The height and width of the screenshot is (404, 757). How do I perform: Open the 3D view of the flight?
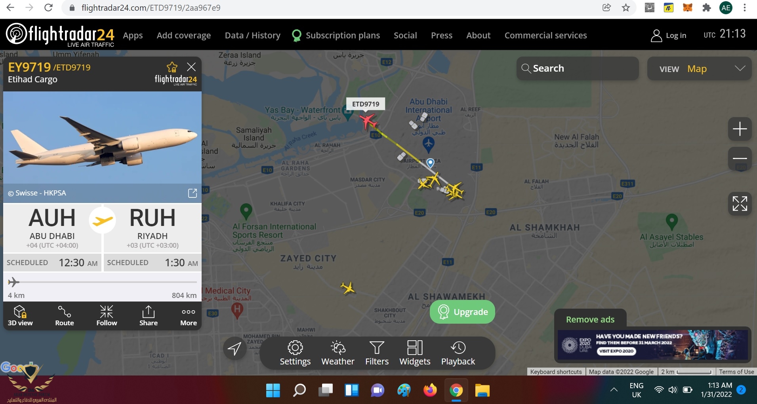click(x=20, y=316)
